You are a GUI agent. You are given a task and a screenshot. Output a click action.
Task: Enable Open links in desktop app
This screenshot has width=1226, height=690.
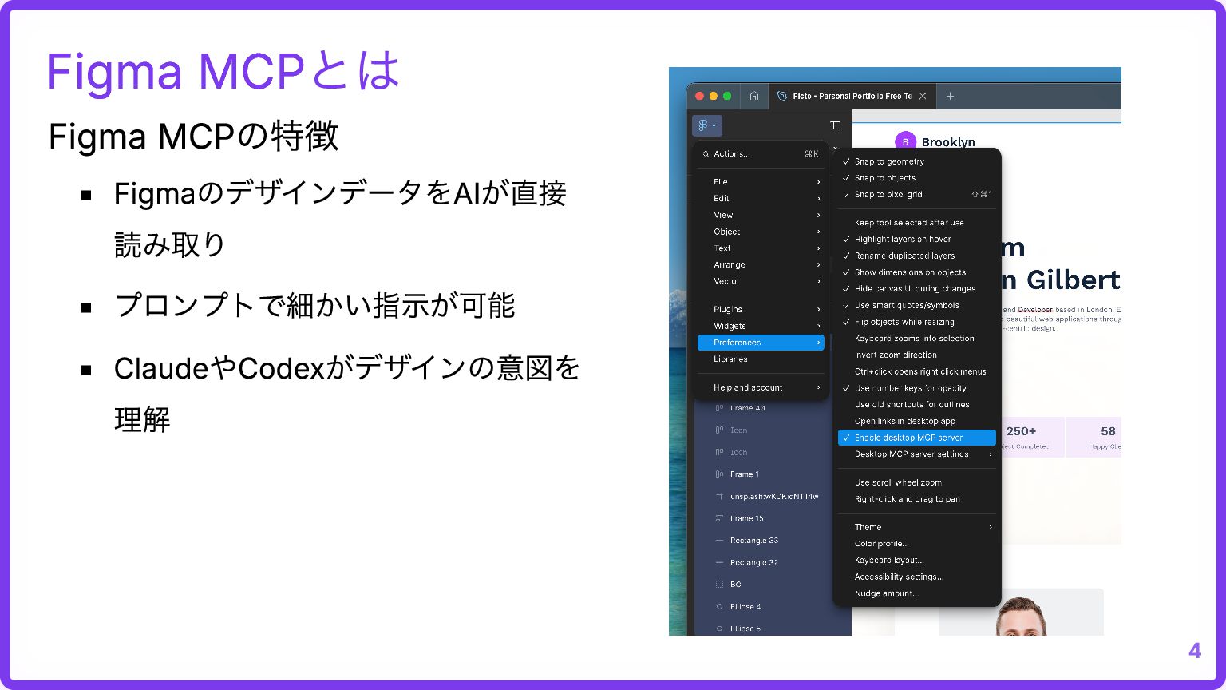coord(917,421)
